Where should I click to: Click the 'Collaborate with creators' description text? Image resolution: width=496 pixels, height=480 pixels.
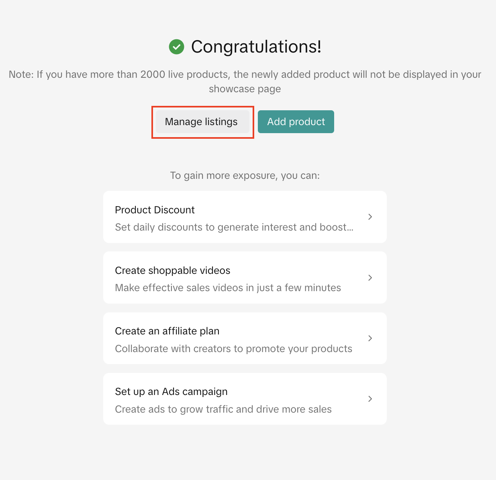tap(233, 349)
